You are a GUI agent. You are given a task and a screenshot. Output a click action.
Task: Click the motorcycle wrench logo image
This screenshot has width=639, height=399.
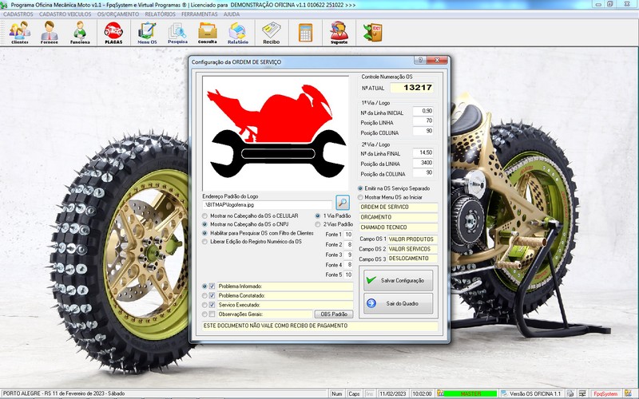[276, 132]
